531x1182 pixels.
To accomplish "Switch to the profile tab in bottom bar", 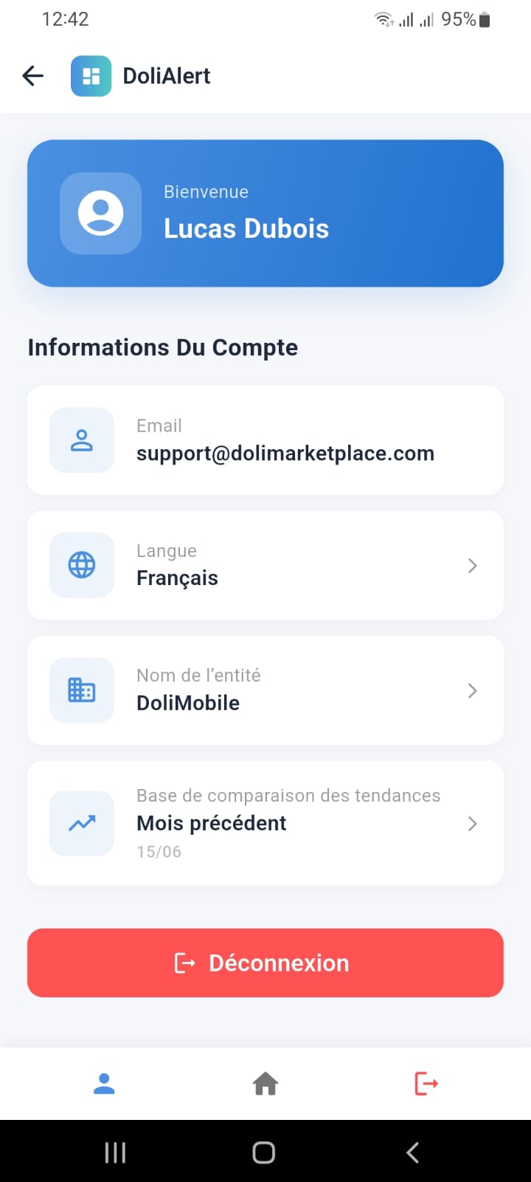I will pyautogui.click(x=104, y=1084).
